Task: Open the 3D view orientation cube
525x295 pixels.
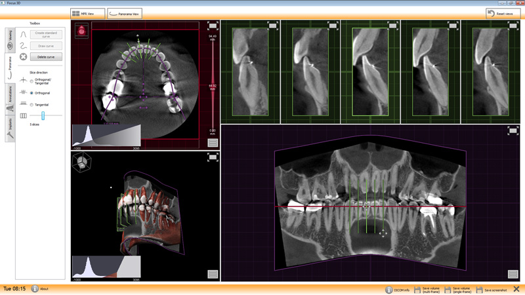Action: click(82, 162)
